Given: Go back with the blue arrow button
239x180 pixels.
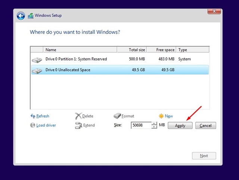Looking at the screenshot, I should pyautogui.click(x=21, y=16).
